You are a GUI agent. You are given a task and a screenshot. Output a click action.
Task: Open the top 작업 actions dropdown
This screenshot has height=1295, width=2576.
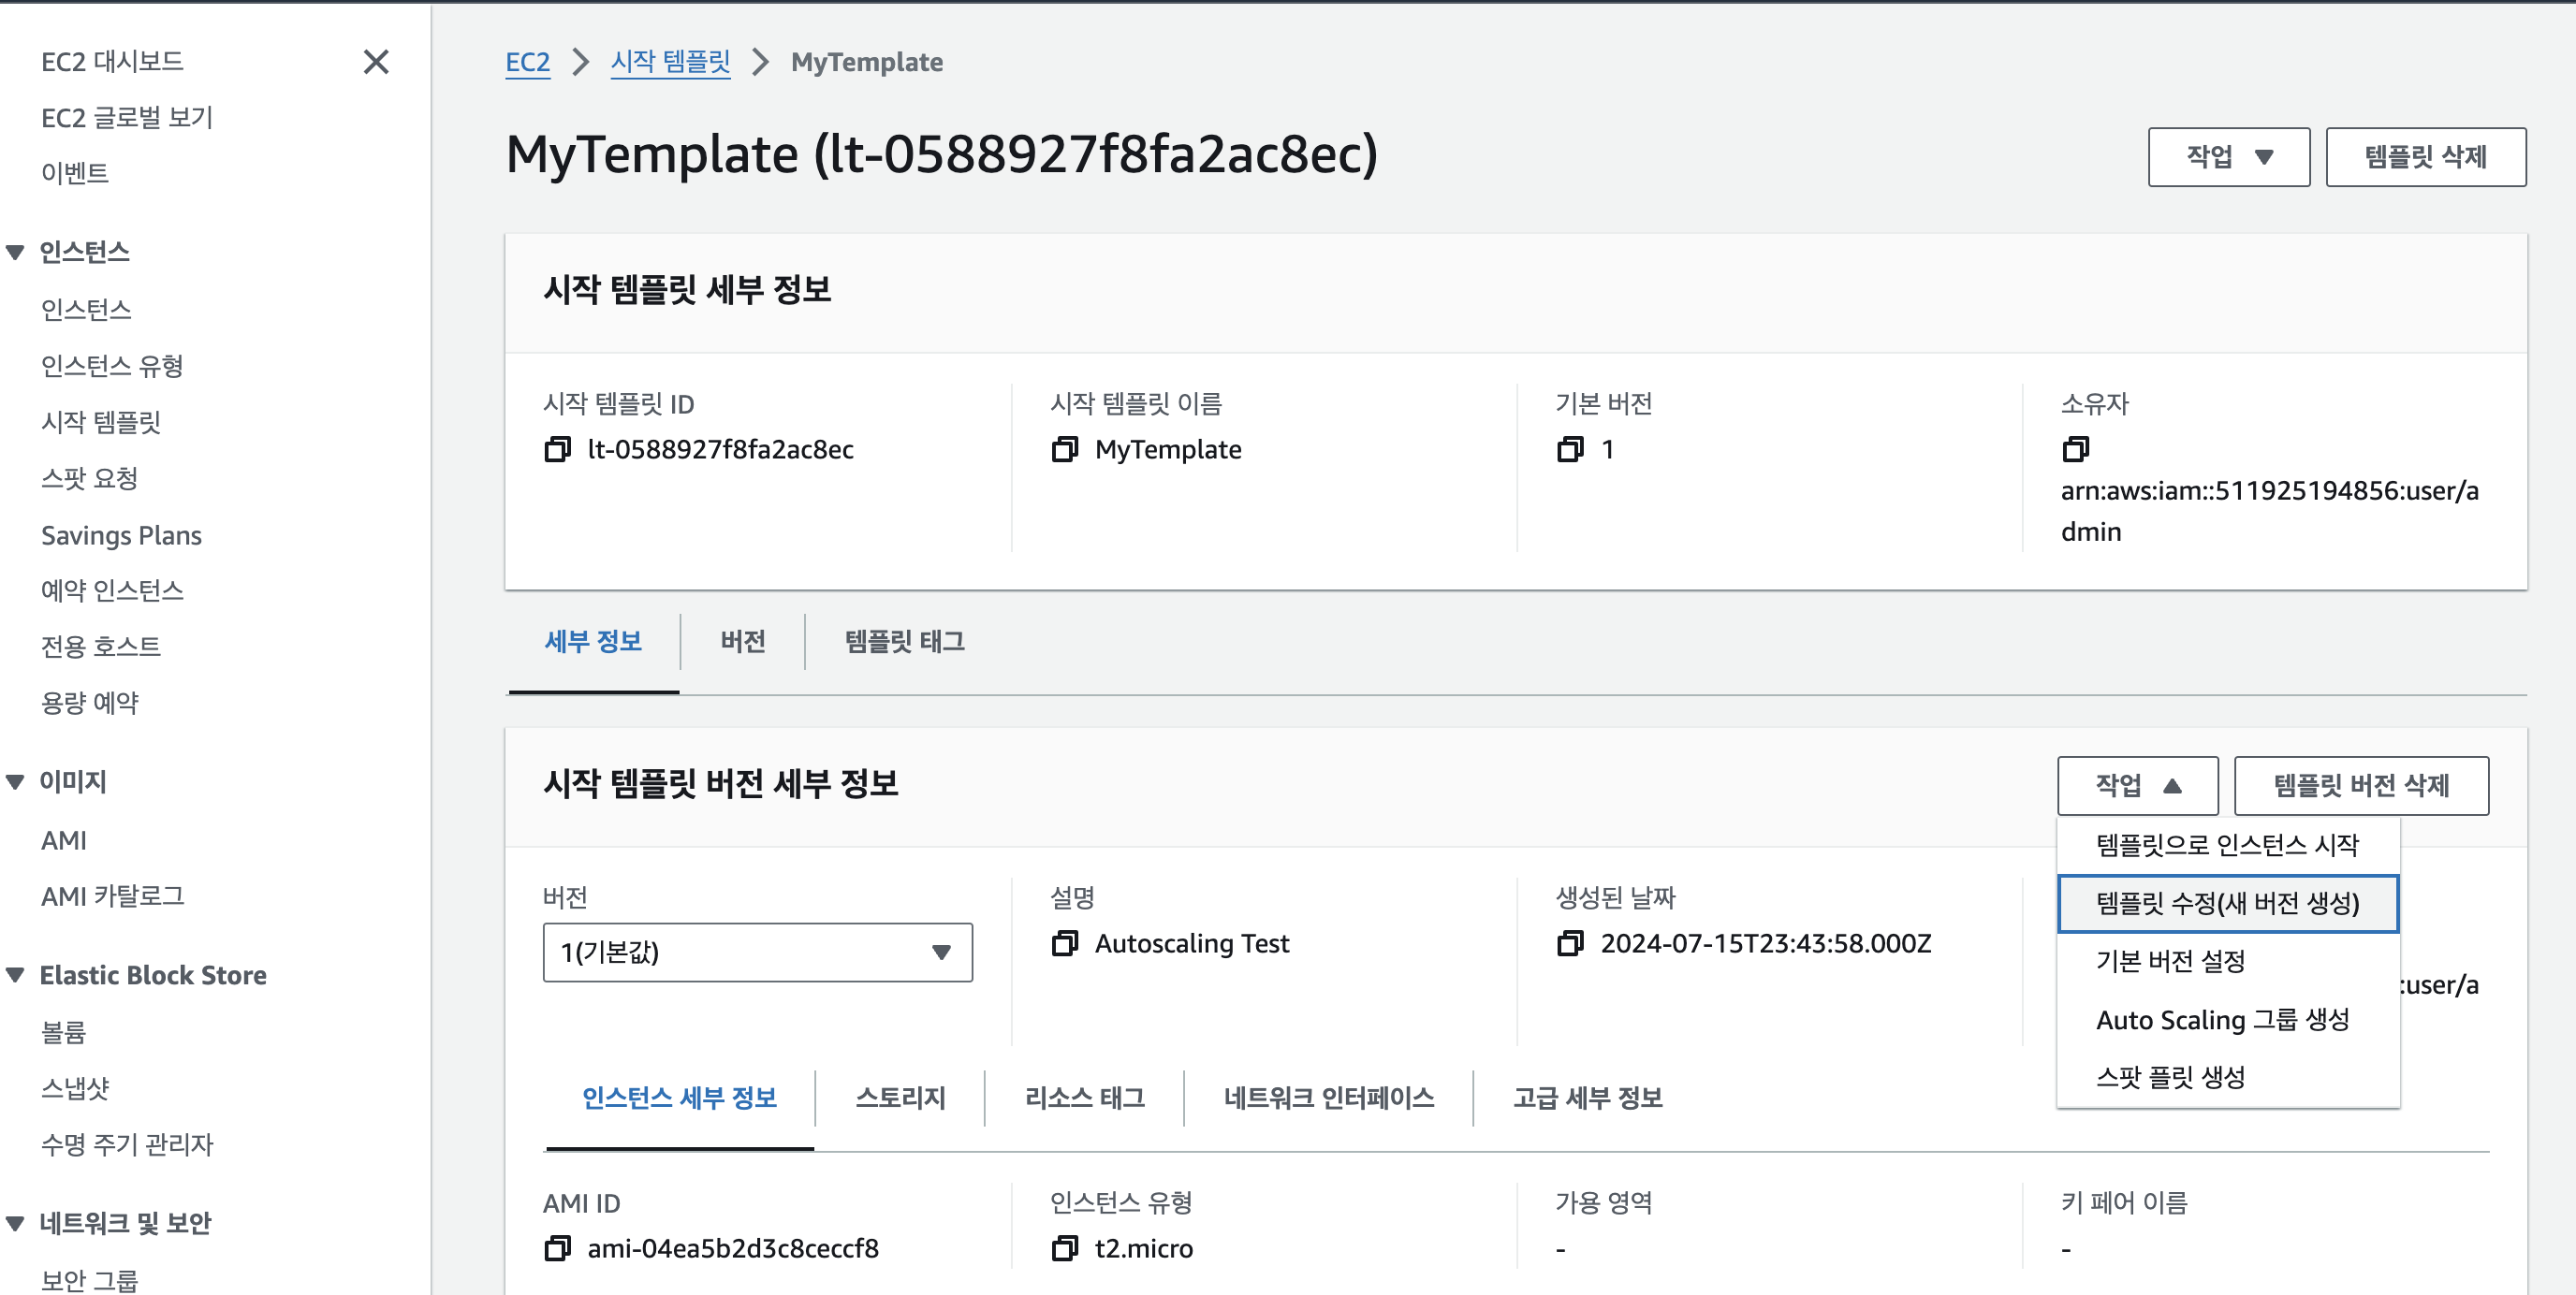[x=2228, y=157]
